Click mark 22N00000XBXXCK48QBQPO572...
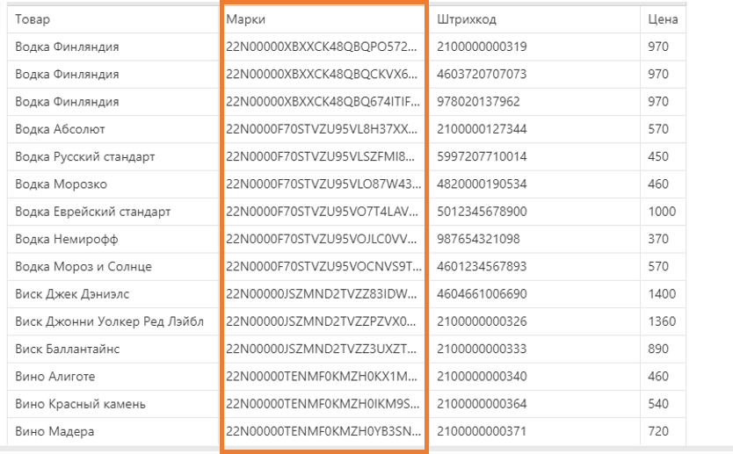Image resolution: width=733 pixels, height=454 pixels. click(322, 47)
